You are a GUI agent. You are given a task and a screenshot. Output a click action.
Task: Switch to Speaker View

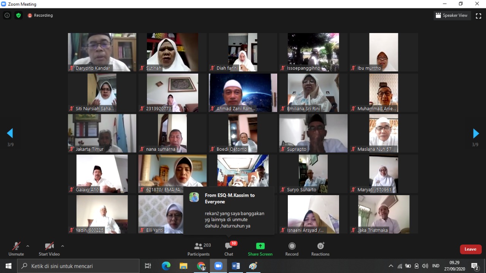(452, 16)
